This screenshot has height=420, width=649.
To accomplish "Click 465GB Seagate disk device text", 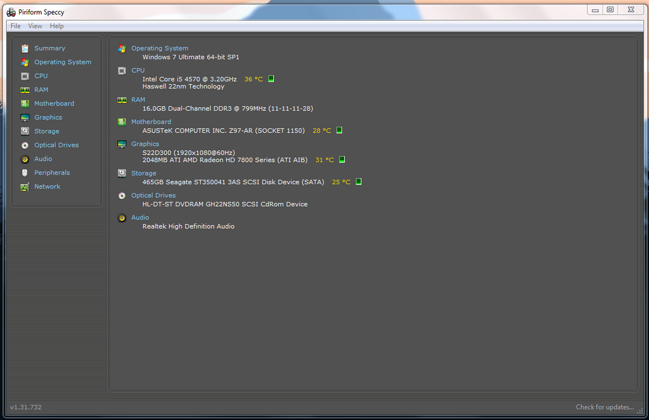I will click(233, 182).
